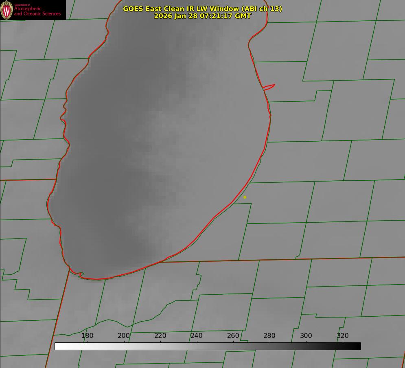Click the colorbar label '240'
Viewport: 405px width, 368px height.
coord(197,336)
